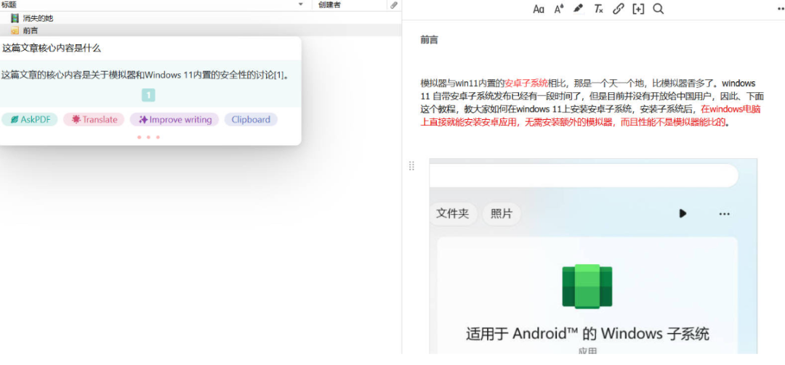
Task: Click the citation reference badge 1
Action: pos(148,95)
